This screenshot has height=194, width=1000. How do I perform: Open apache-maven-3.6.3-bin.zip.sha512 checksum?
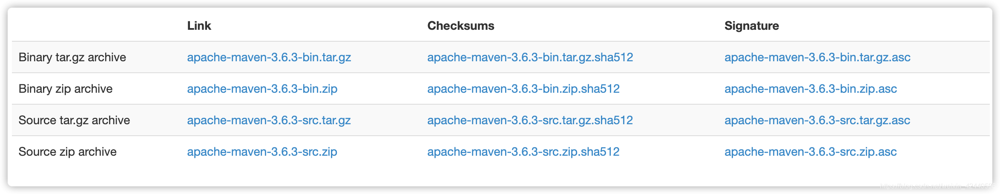tap(523, 89)
